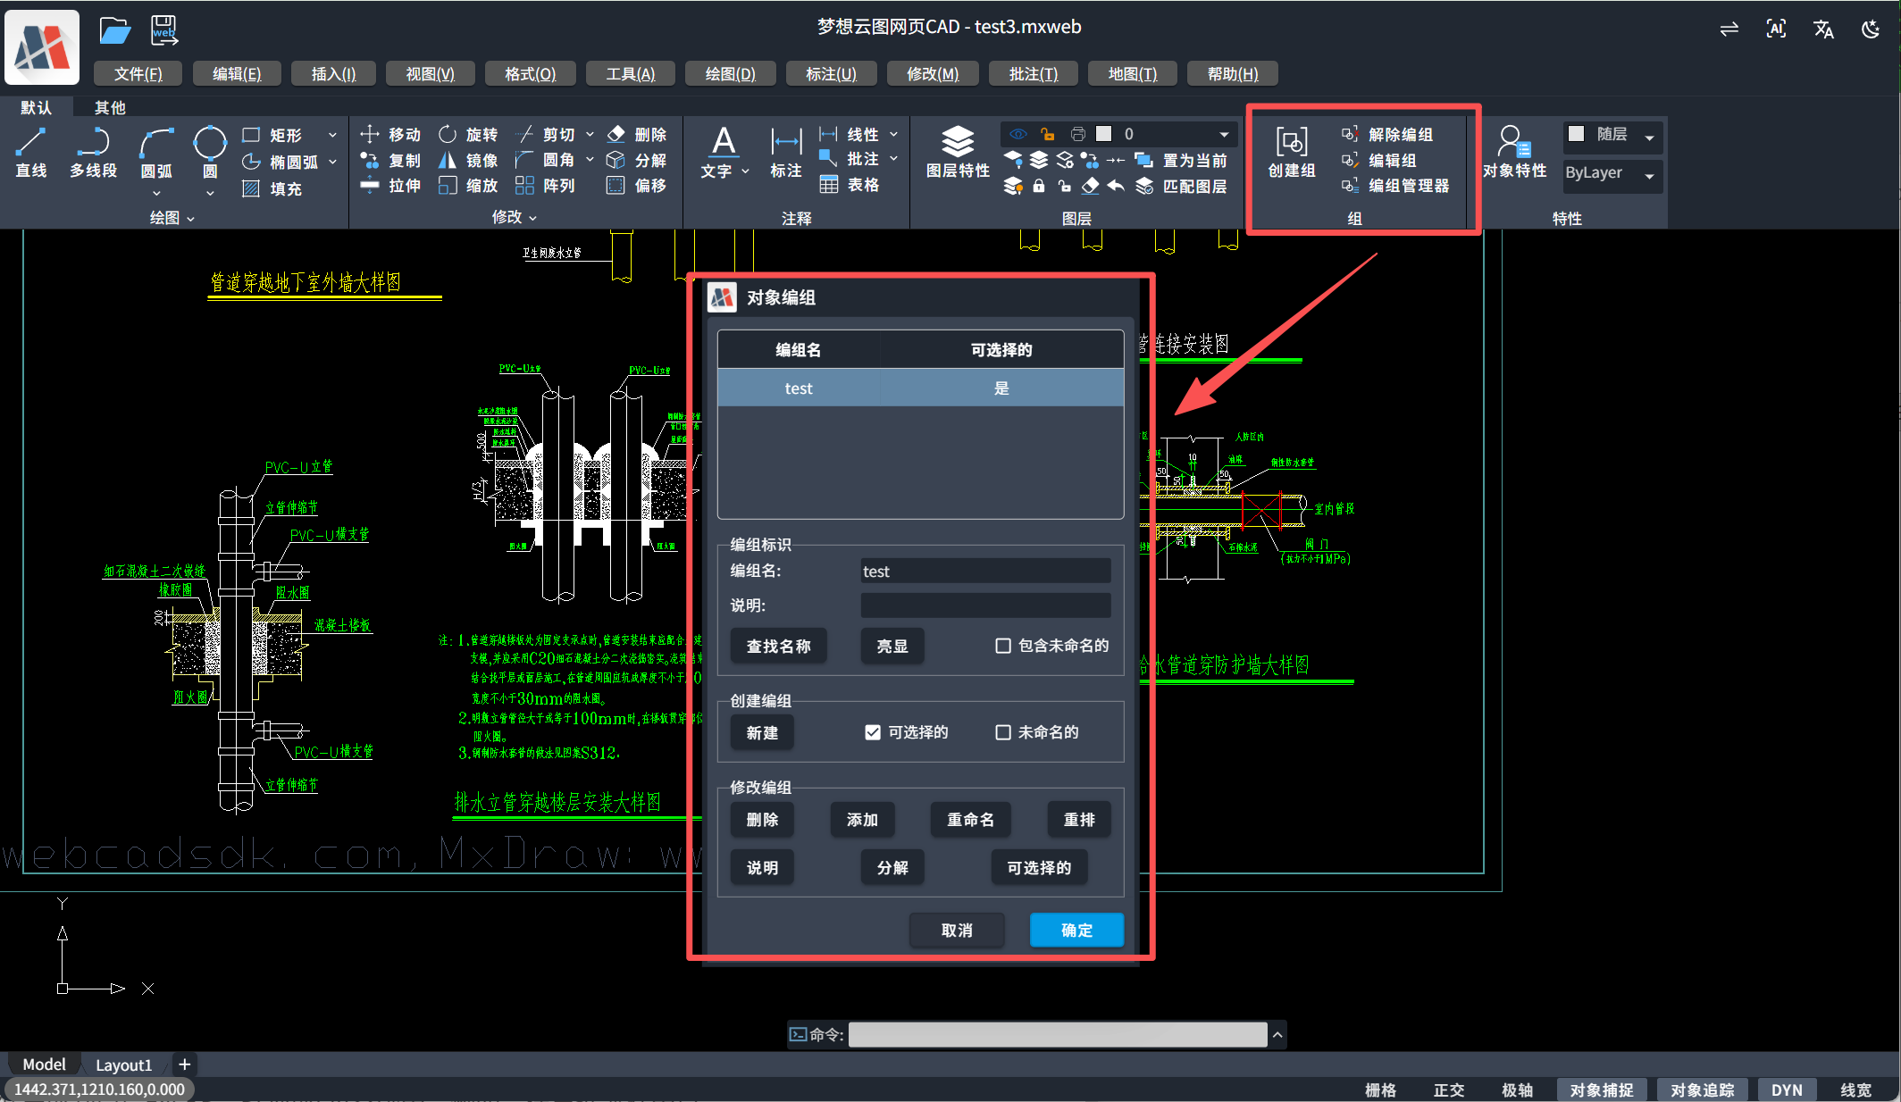The height and width of the screenshot is (1102, 1901).
Task: Expand the command line history arrow
Action: pyautogui.click(x=1277, y=1034)
